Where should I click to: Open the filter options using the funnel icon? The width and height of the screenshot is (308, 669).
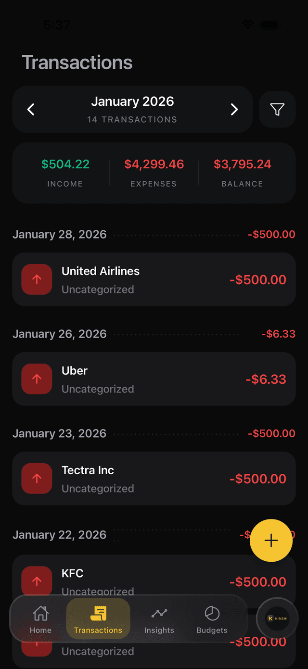[x=277, y=109]
